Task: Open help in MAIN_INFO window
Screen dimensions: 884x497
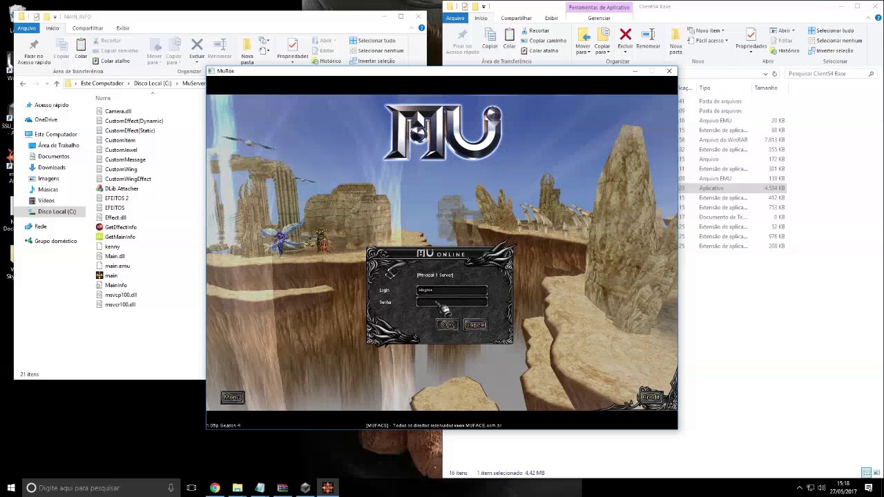Action: 421,28
